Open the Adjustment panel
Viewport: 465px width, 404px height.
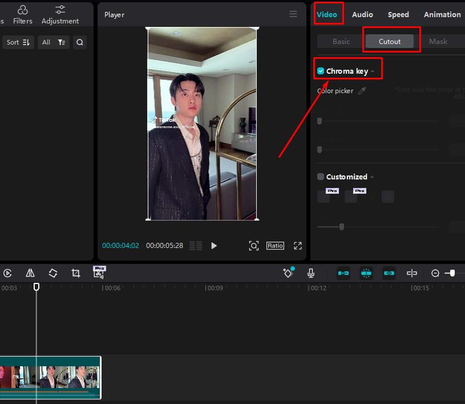60,14
